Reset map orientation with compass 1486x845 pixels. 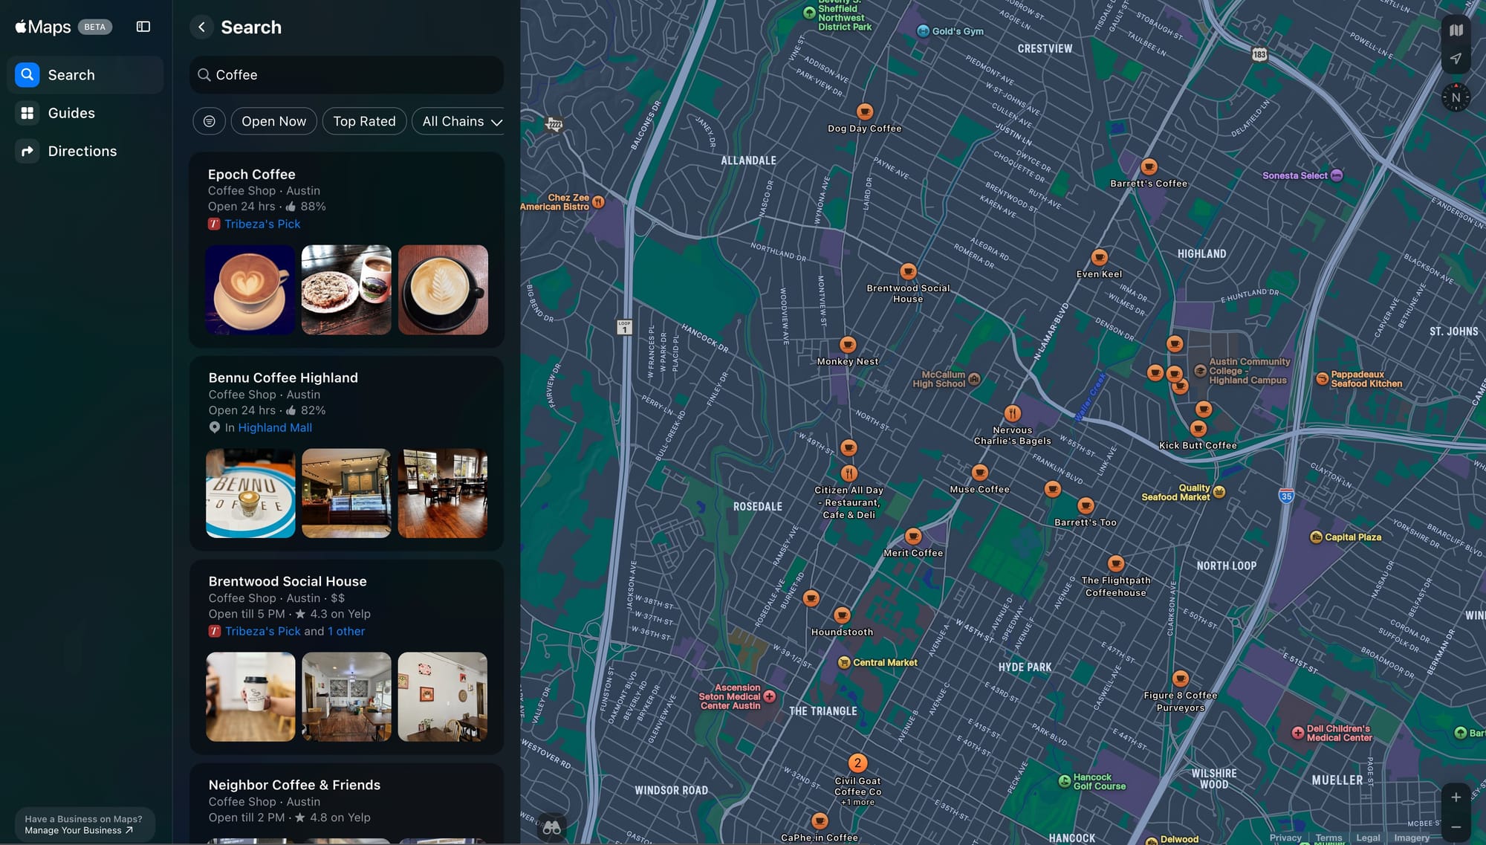point(1456,97)
